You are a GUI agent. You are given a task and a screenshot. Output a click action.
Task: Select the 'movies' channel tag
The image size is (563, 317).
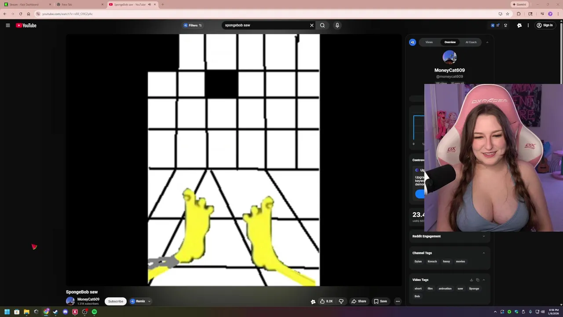(461, 262)
